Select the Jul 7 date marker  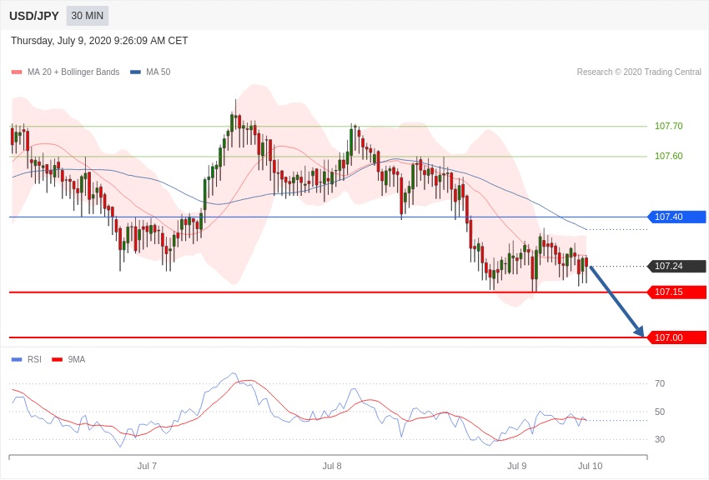tap(147, 466)
